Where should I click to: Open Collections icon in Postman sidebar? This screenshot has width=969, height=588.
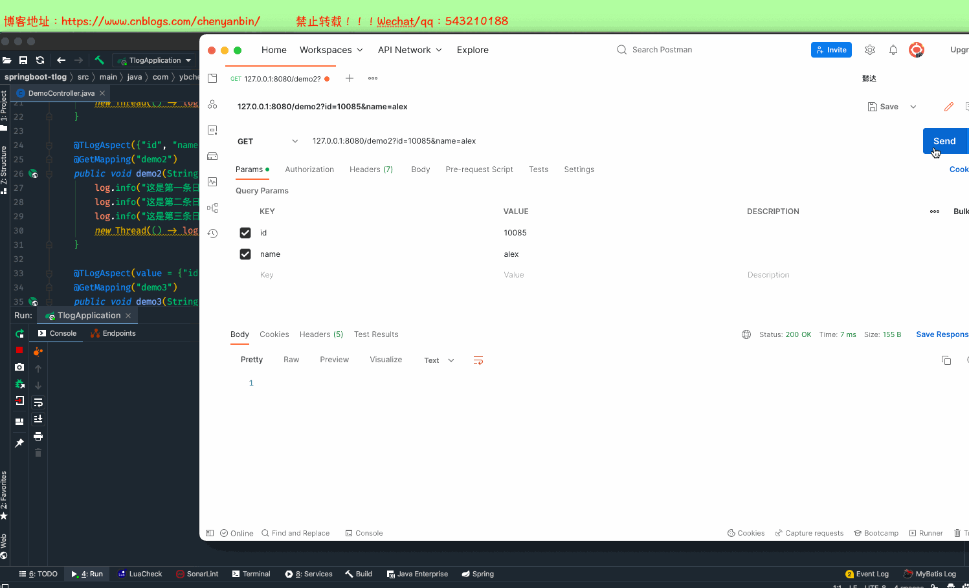(x=212, y=78)
